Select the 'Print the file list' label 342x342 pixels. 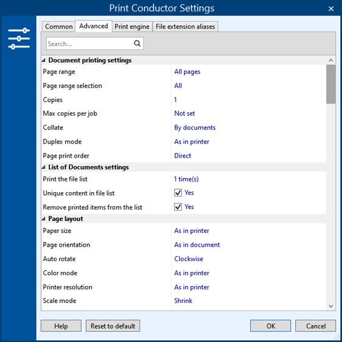65,179
